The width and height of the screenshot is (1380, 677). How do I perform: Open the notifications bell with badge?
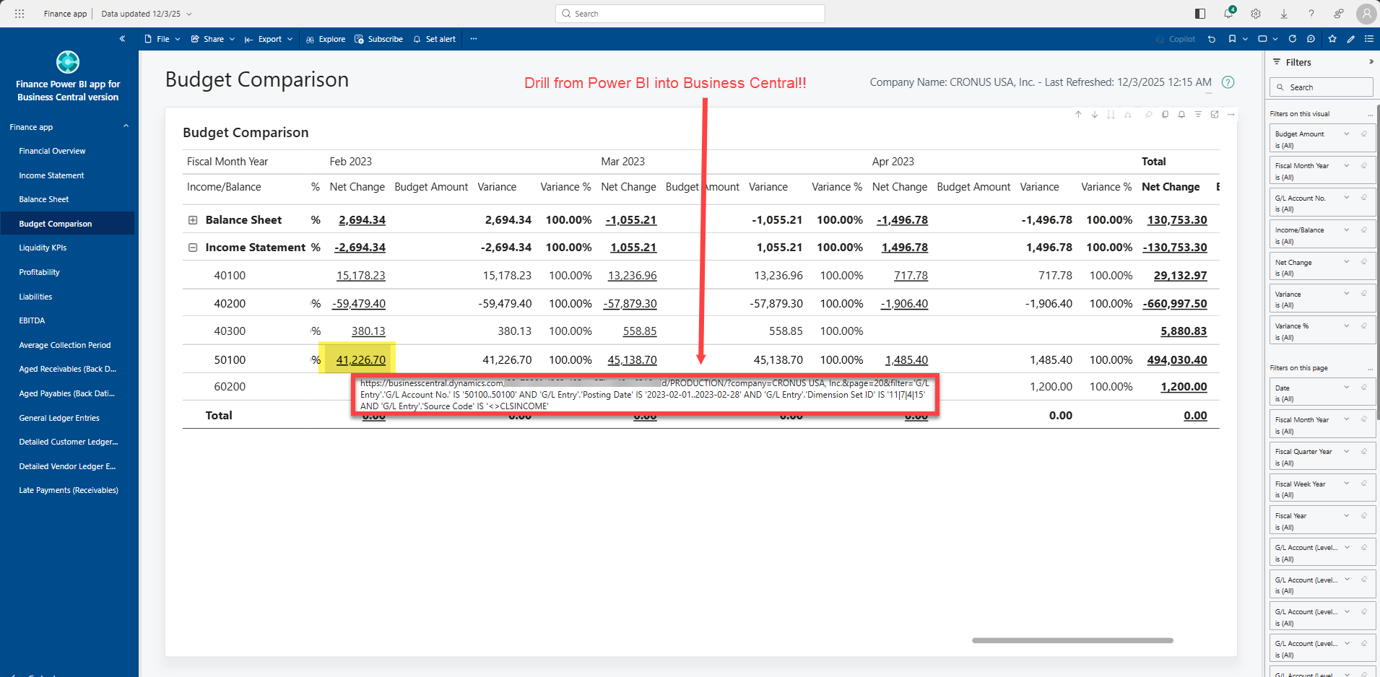tap(1228, 14)
